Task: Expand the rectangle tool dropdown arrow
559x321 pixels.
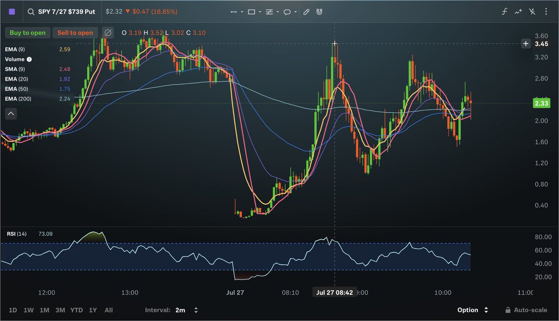Action: pyautogui.click(x=259, y=12)
